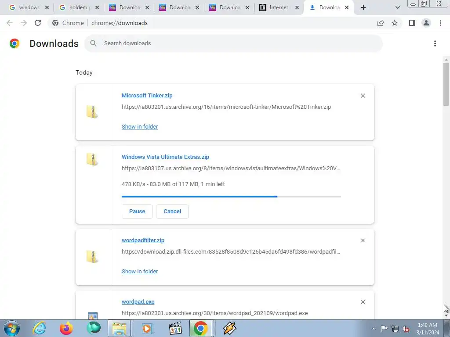Click the download progress bar
This screenshot has width=450, height=337.
coord(231,197)
